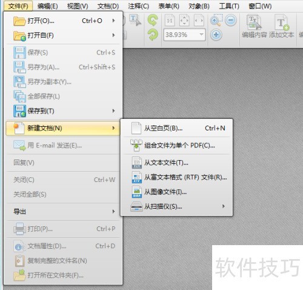Image resolution: width=303 pixels, height=290 pixels.
Task: Select the 添加文本 add text tool
Action: click(282, 26)
